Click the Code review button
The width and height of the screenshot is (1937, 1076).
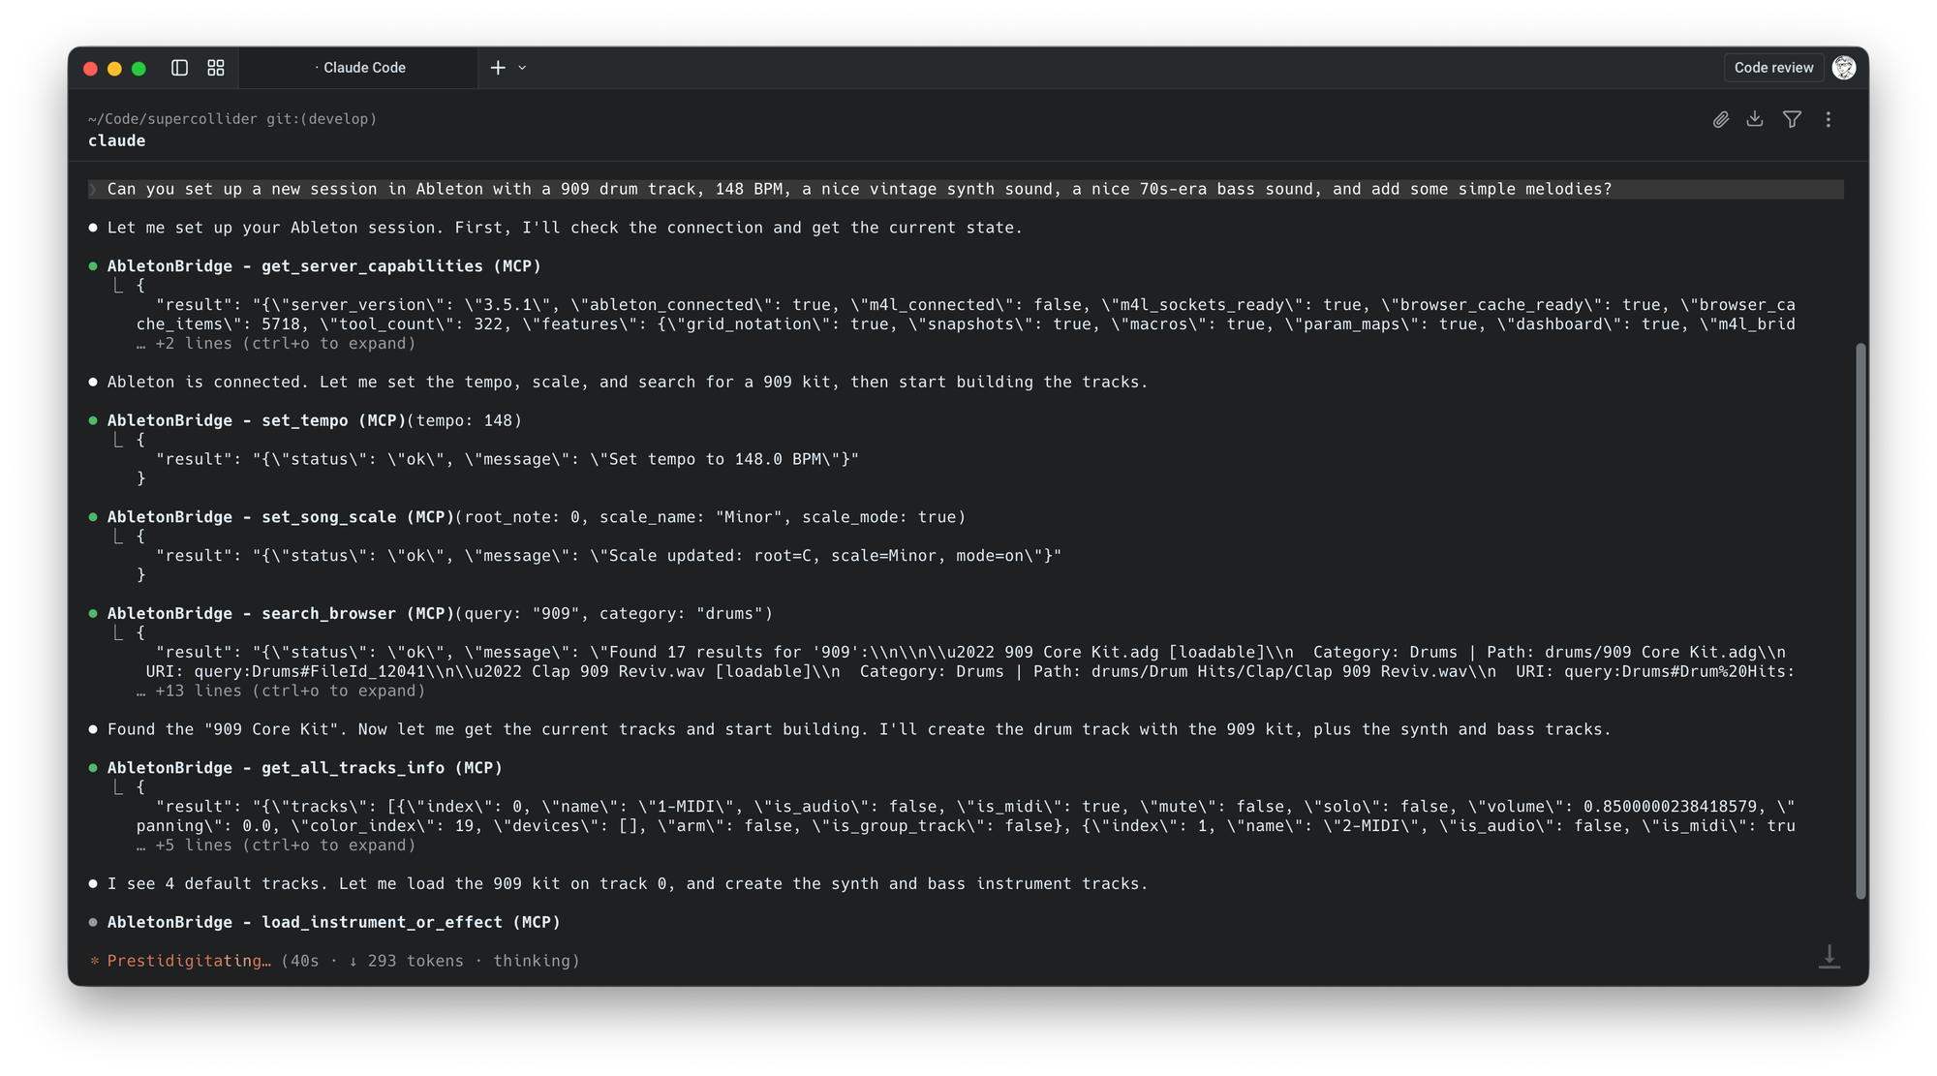pos(1773,68)
